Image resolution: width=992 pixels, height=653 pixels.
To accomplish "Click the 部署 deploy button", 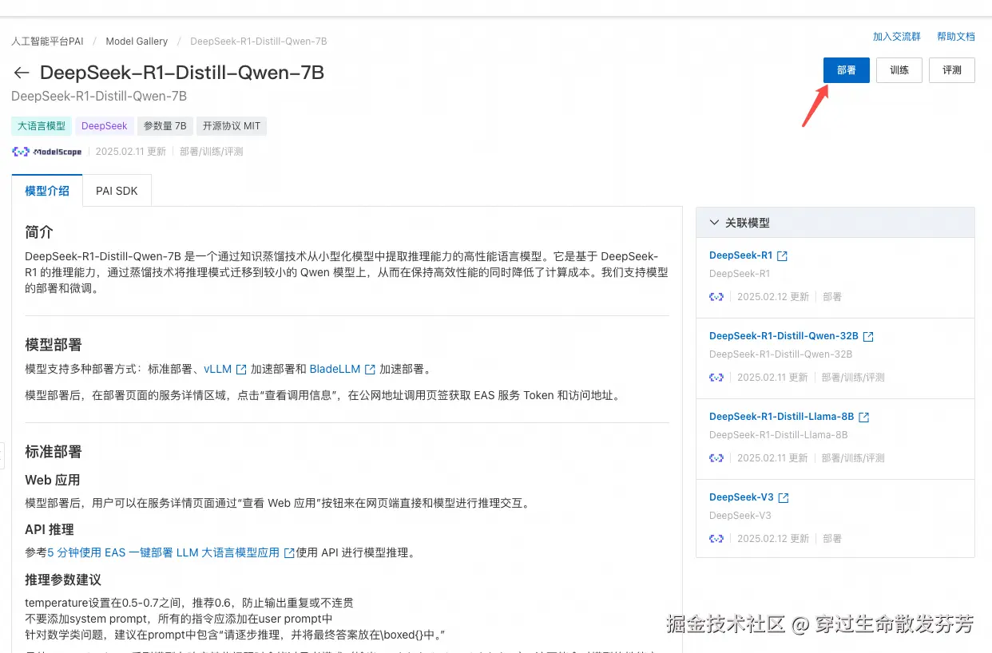I will (x=847, y=70).
